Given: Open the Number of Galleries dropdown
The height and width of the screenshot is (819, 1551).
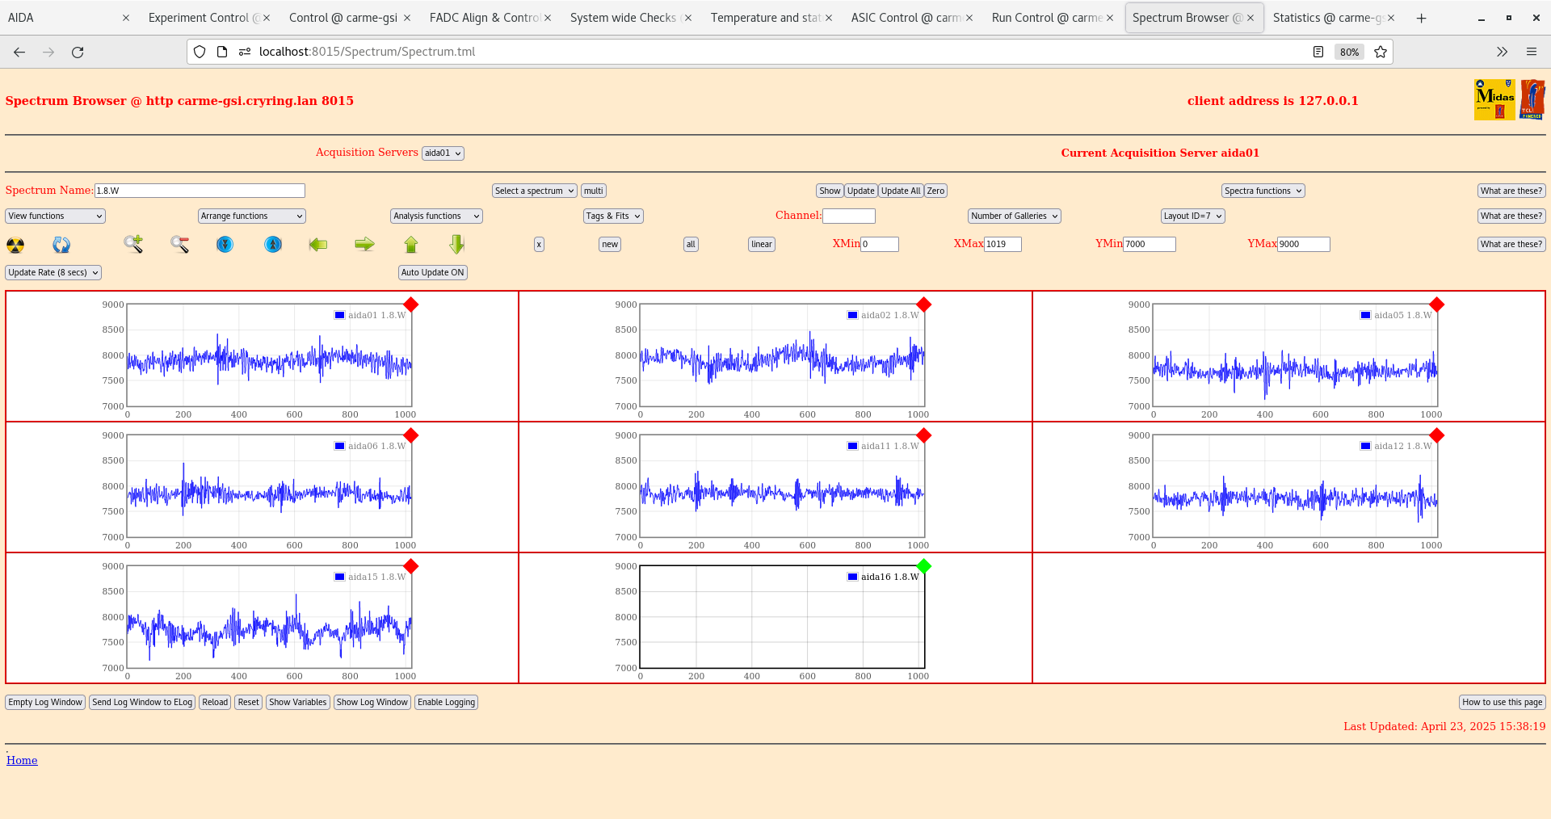Looking at the screenshot, I should pos(1013,216).
